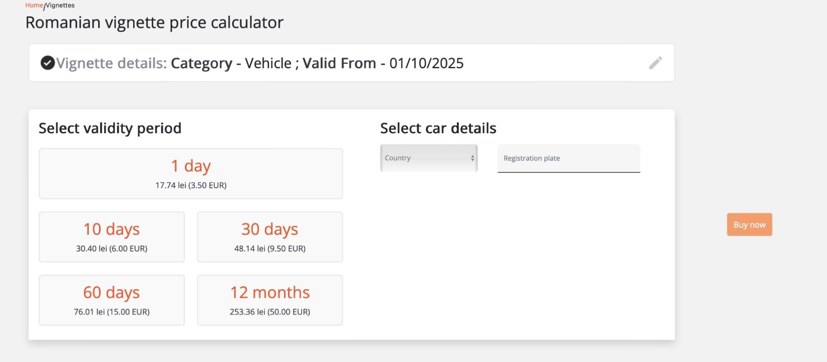Click the 253.36 lei price text
827x362 pixels.
270,312
